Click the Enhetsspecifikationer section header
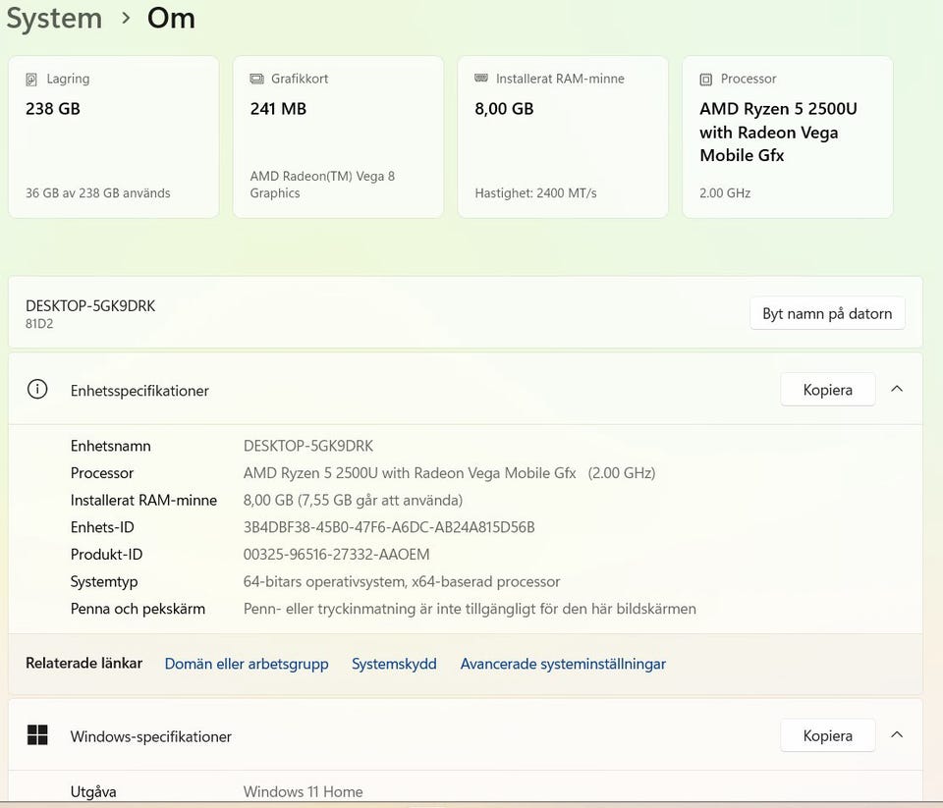Screen dimensions: 943x808 (139, 391)
